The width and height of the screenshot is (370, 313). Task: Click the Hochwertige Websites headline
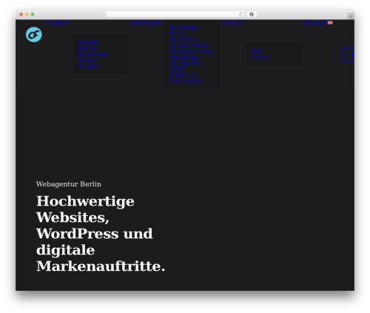101,233
